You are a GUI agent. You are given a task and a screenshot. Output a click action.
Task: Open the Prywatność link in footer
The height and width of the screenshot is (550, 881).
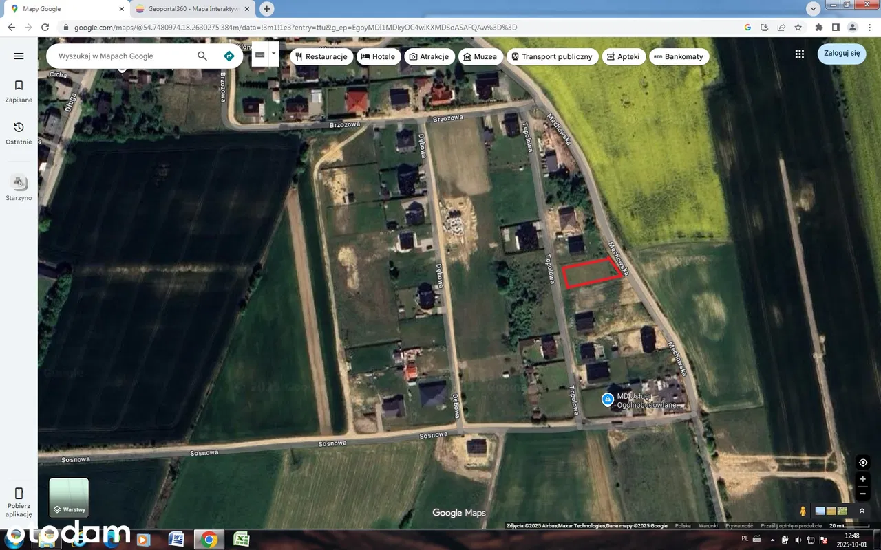[739, 526]
